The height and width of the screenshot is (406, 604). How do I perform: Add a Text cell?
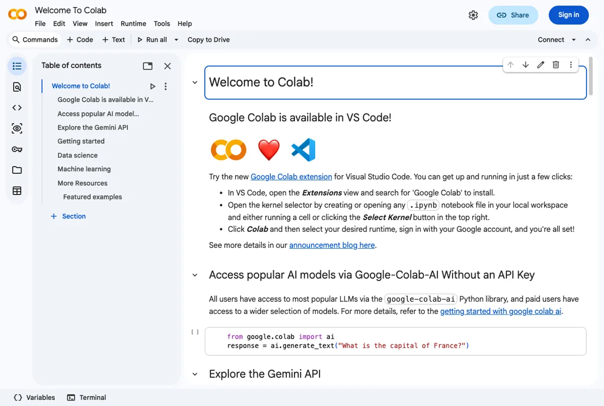point(113,40)
